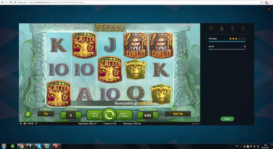Click the VIP-Silver progress bar
Image resolution: width=273 pixels, height=149 pixels.
(227, 42)
